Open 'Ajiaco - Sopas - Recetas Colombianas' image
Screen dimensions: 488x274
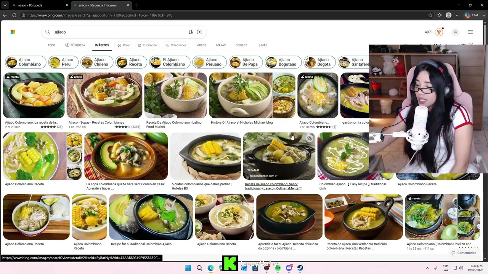[x=104, y=96]
